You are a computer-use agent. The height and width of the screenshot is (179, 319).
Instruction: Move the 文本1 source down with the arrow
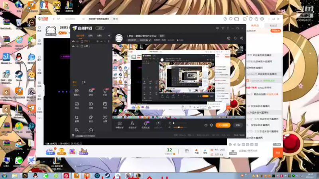(x=105, y=41)
